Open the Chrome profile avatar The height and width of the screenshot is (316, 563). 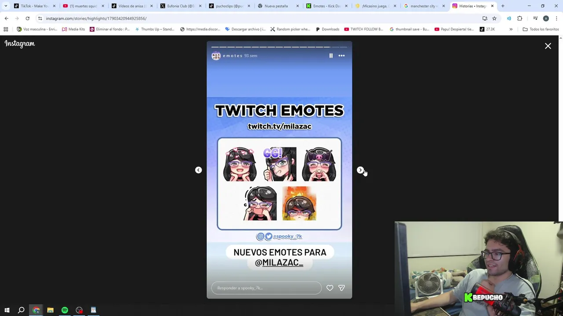(x=546, y=18)
